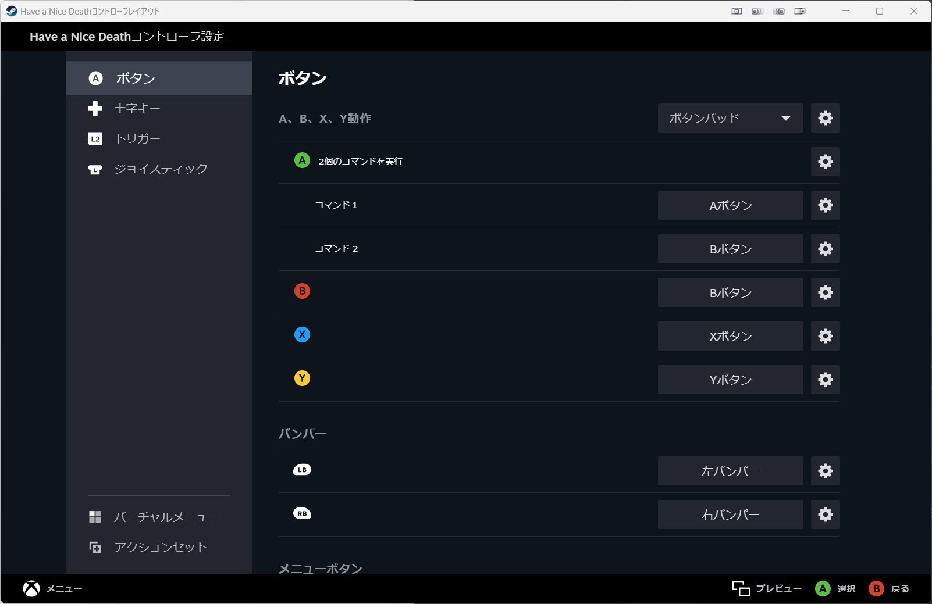
Task: Select the 十字キー sidebar tab
Action: pos(159,108)
